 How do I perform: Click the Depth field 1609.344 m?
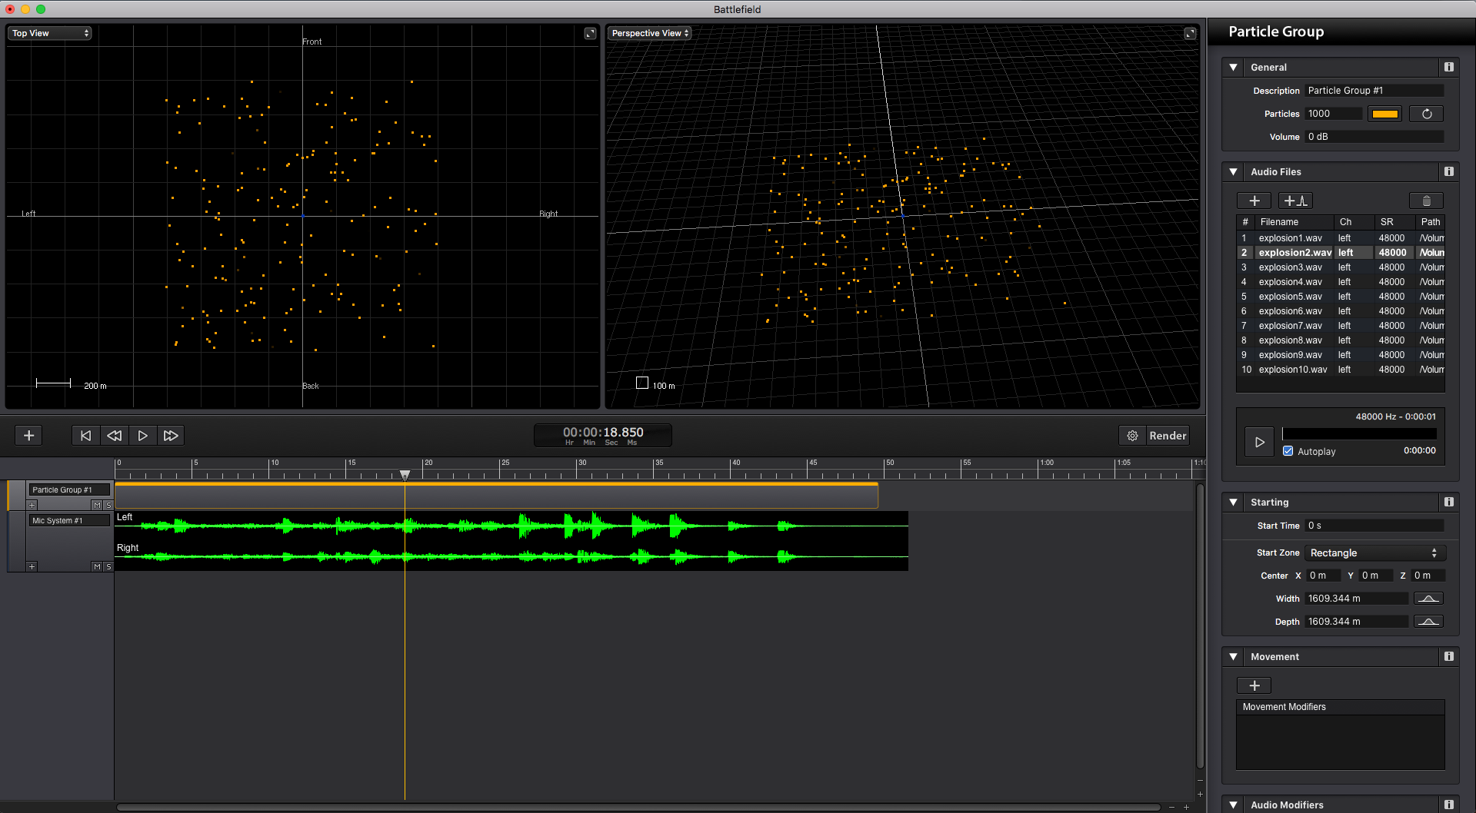coord(1357,622)
